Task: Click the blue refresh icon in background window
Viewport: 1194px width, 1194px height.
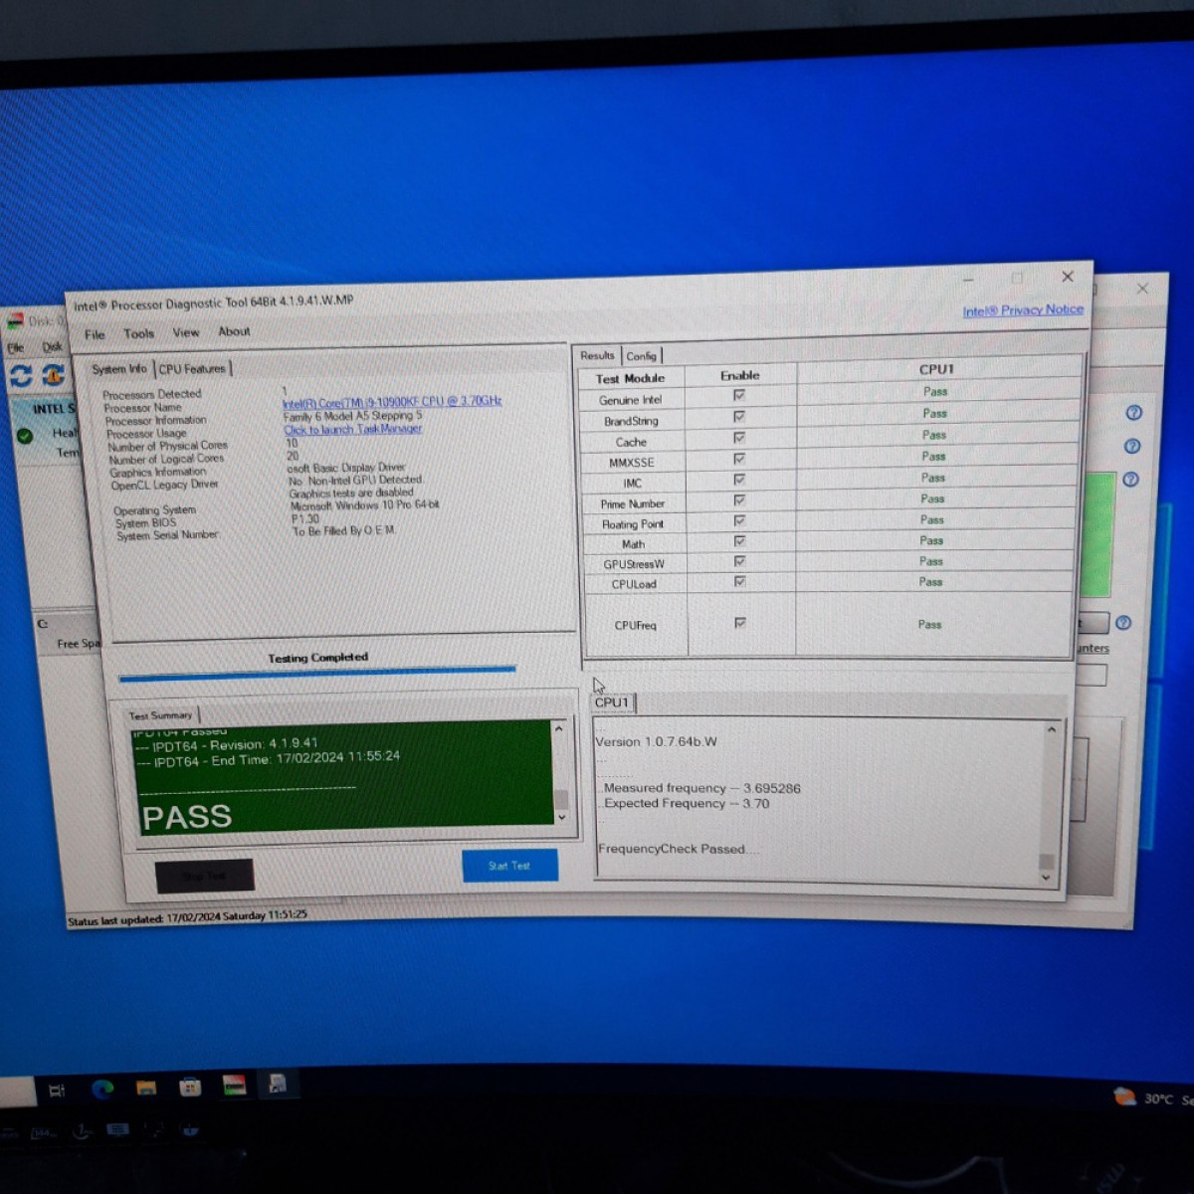Action: pyautogui.click(x=21, y=375)
